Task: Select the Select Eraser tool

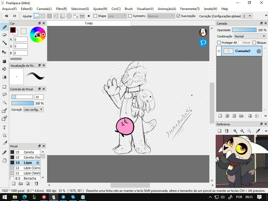Action: (4, 118)
